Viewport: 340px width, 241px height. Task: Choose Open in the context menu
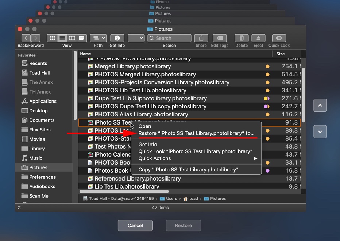pos(196,126)
